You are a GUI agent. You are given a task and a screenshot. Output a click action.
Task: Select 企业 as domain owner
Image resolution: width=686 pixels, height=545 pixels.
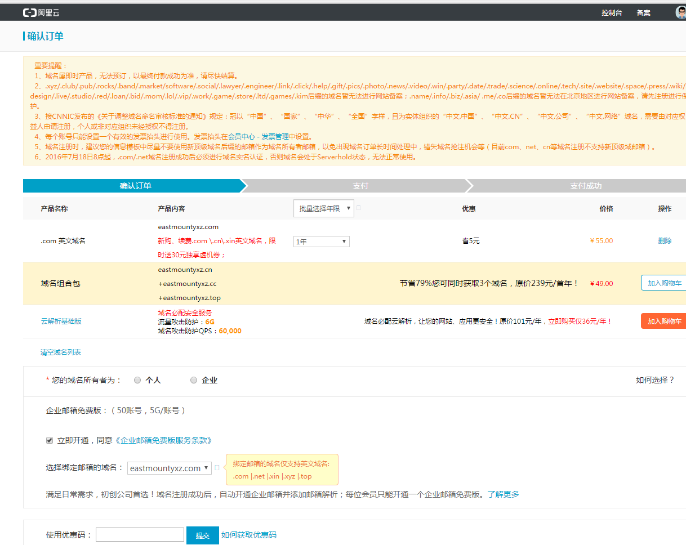(x=194, y=380)
